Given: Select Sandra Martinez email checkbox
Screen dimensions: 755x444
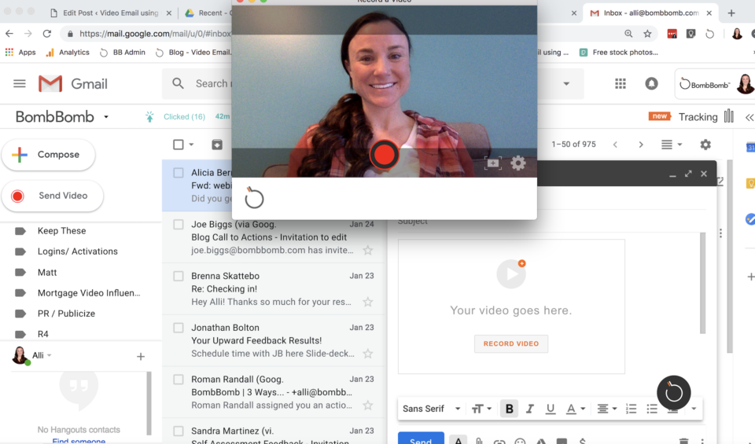Looking at the screenshot, I should [x=179, y=431].
